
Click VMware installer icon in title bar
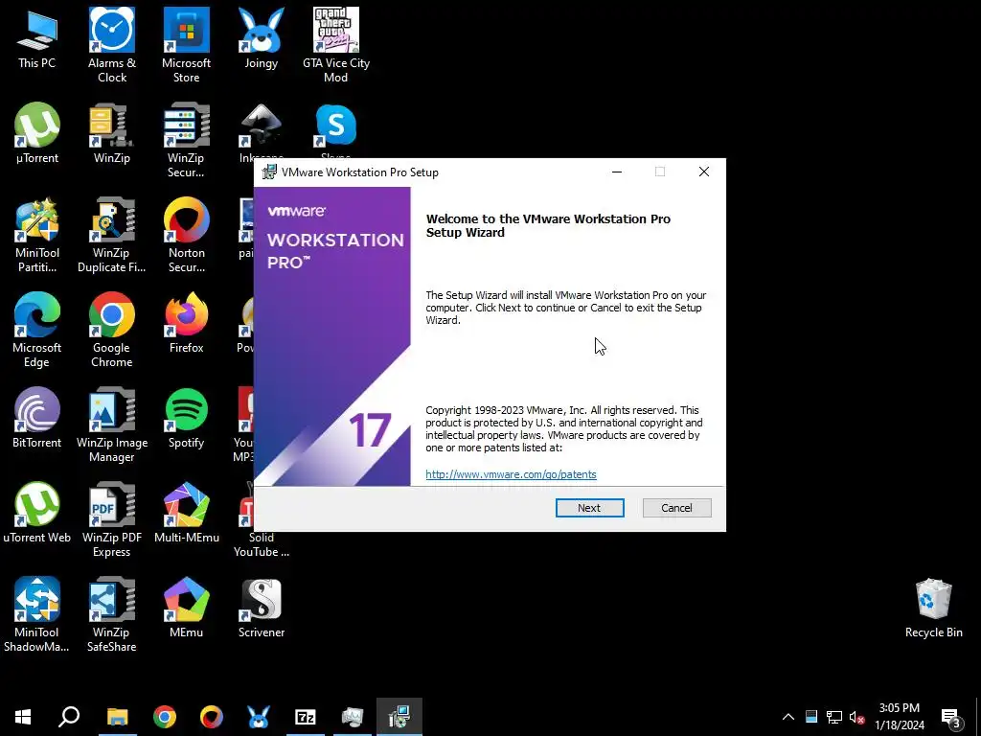pyautogui.click(x=269, y=172)
